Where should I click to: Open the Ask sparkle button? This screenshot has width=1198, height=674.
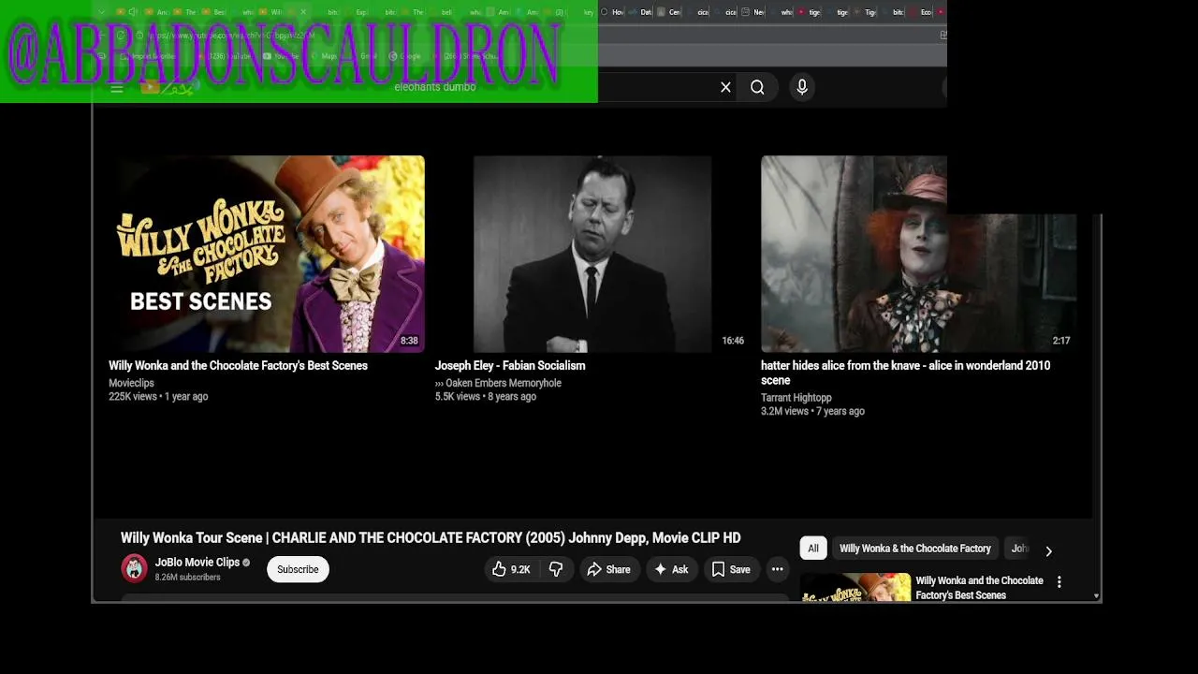click(x=672, y=569)
